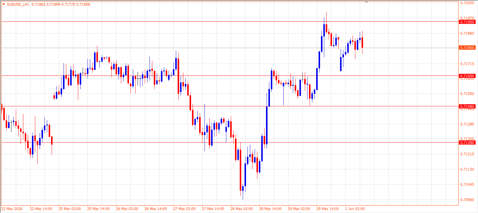478x213 pixels.
Task: Click the high price value 0.71899
Action: click(x=53, y=4)
